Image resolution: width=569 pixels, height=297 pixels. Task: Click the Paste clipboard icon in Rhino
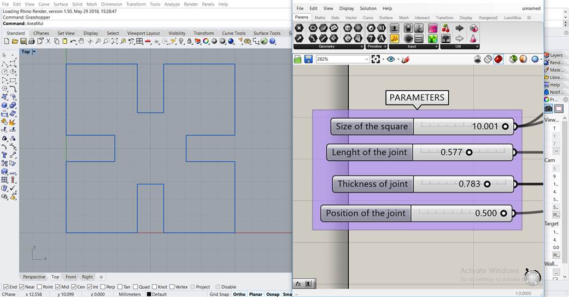point(65,42)
